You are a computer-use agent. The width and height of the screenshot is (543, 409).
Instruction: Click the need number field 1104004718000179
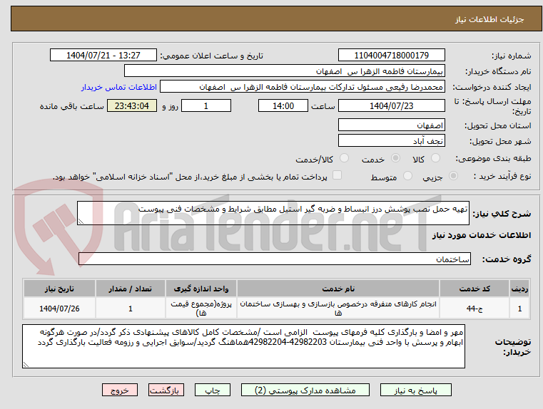pos(391,56)
